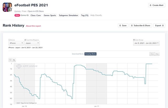Image resolution: width=168 pixels, height=108 pixels.
Task: Click the Save button
Action: point(123,25)
